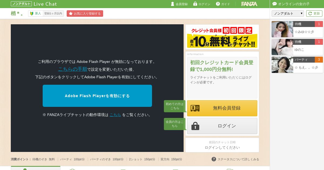Click the ノンアダルト Live Chat logo

click(34, 4)
